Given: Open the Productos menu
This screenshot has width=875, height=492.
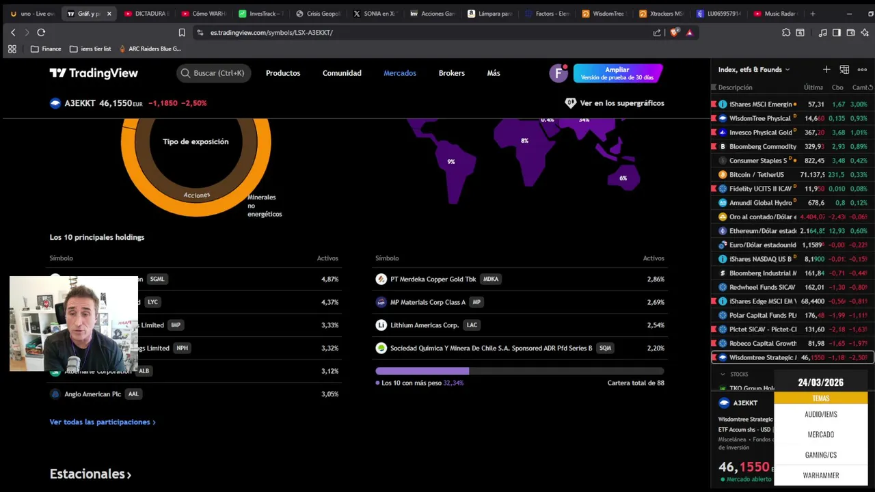Looking at the screenshot, I should pos(283,73).
